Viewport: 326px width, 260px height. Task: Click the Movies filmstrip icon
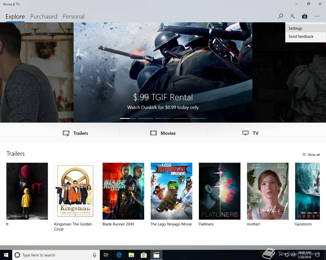click(153, 133)
